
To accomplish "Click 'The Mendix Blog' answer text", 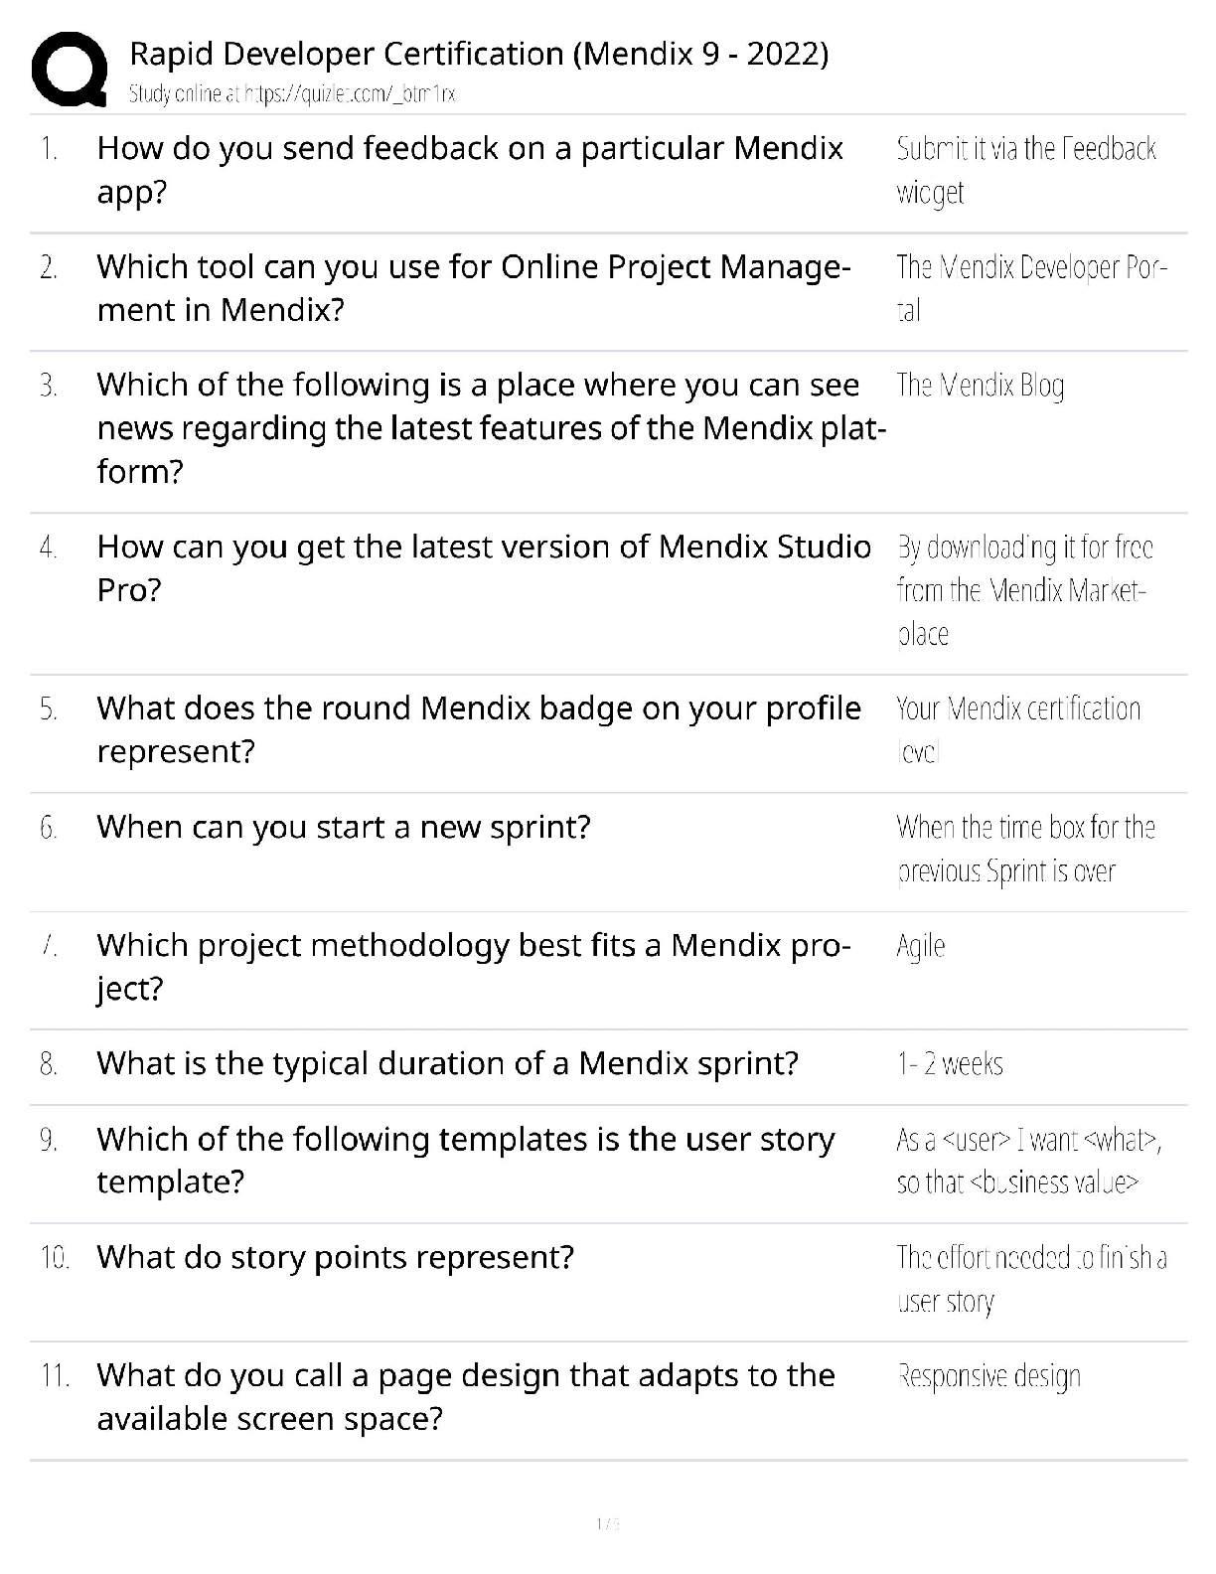I will click(x=980, y=386).
